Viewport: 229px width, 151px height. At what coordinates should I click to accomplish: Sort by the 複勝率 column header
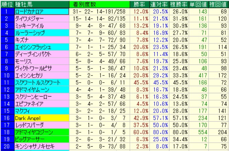pyautogui.click(x=179, y=4)
